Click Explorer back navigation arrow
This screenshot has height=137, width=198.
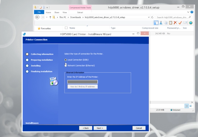[x=37, y=17]
